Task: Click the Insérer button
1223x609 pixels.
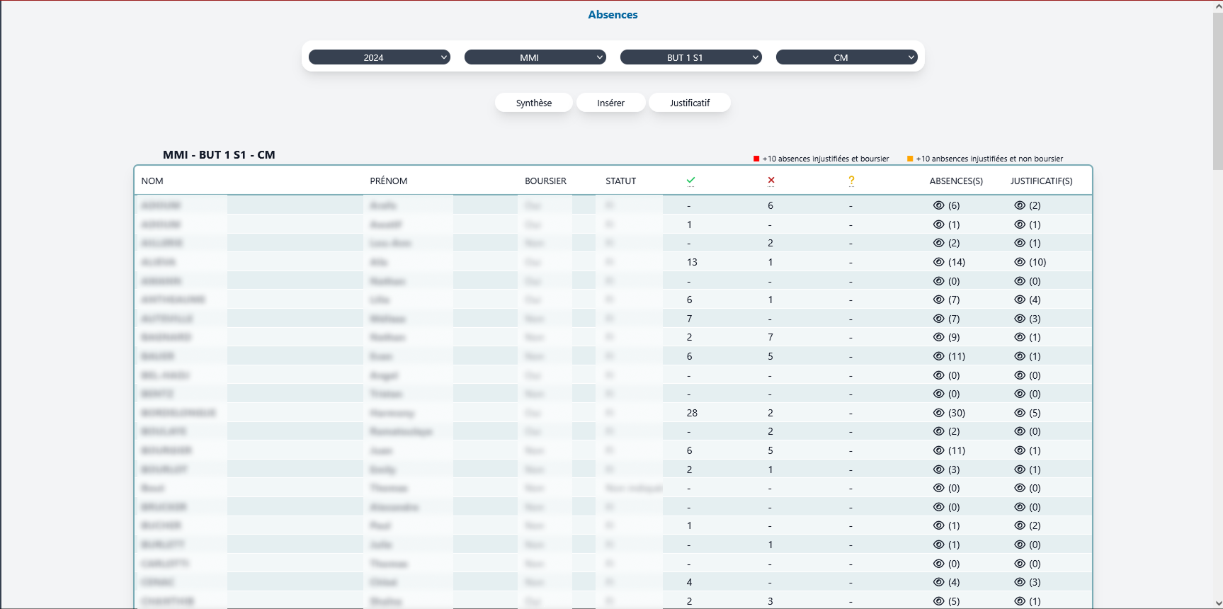Action: click(611, 103)
